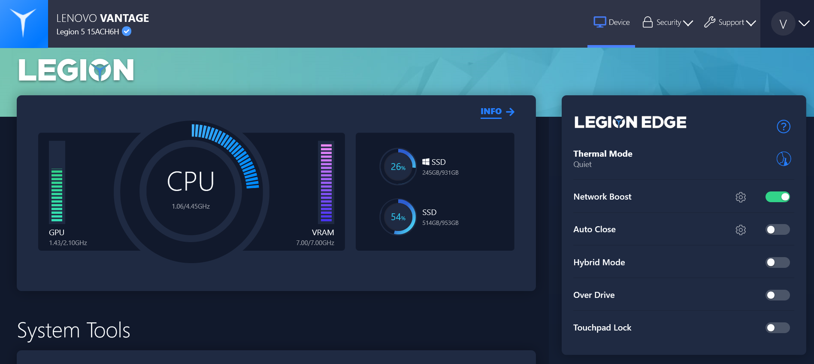Click the Legion 5 15ACH6H device name
This screenshot has height=364, width=814.
[x=88, y=32]
